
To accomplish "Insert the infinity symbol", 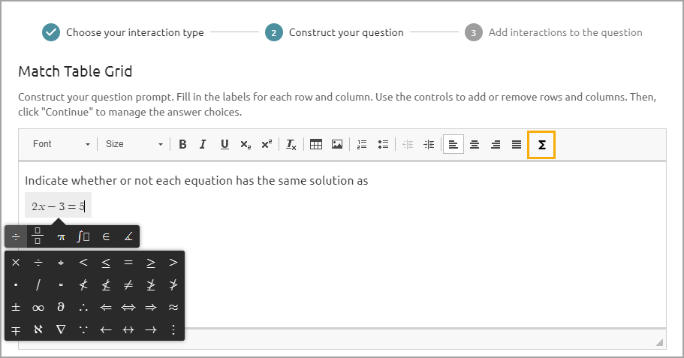I will tap(38, 307).
